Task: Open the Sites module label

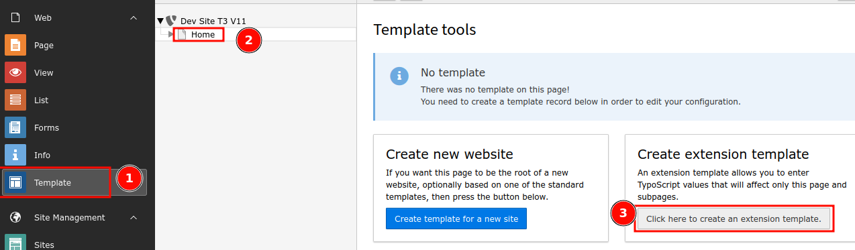Action: pos(44,245)
